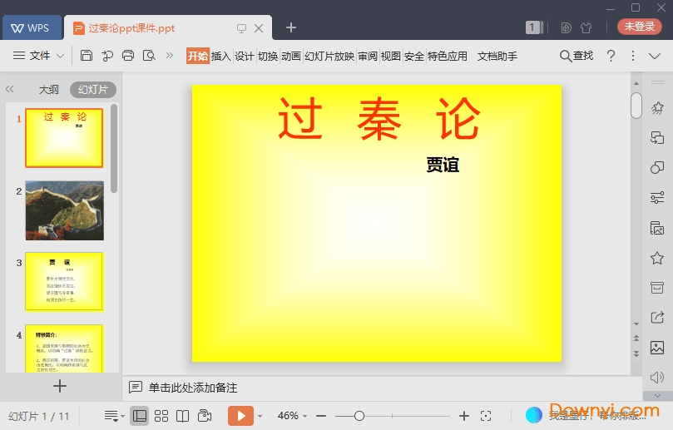673x430 pixels.
Task: Open the shapes icon in right sidebar
Action: [657, 168]
